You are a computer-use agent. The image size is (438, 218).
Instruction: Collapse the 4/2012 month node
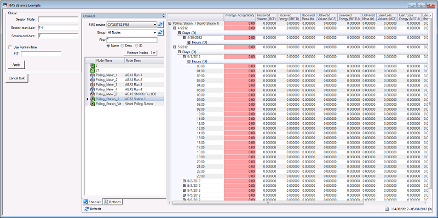coord(175,28)
